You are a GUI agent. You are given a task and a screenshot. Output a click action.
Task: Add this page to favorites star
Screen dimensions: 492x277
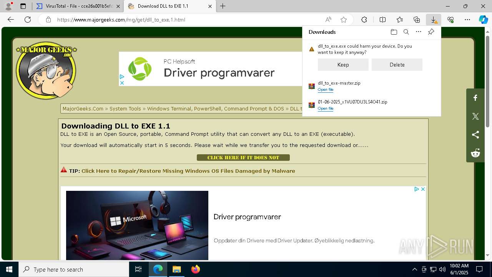pos(344,20)
